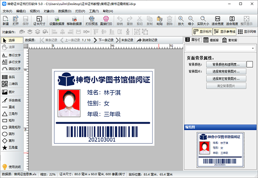Click 选择常用背景图片 button
258x178 pixels.
[226, 72]
